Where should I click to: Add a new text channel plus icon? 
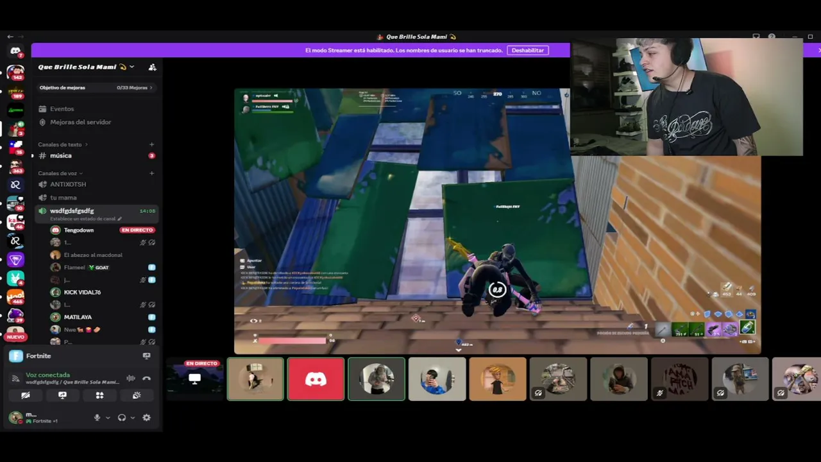(x=151, y=144)
